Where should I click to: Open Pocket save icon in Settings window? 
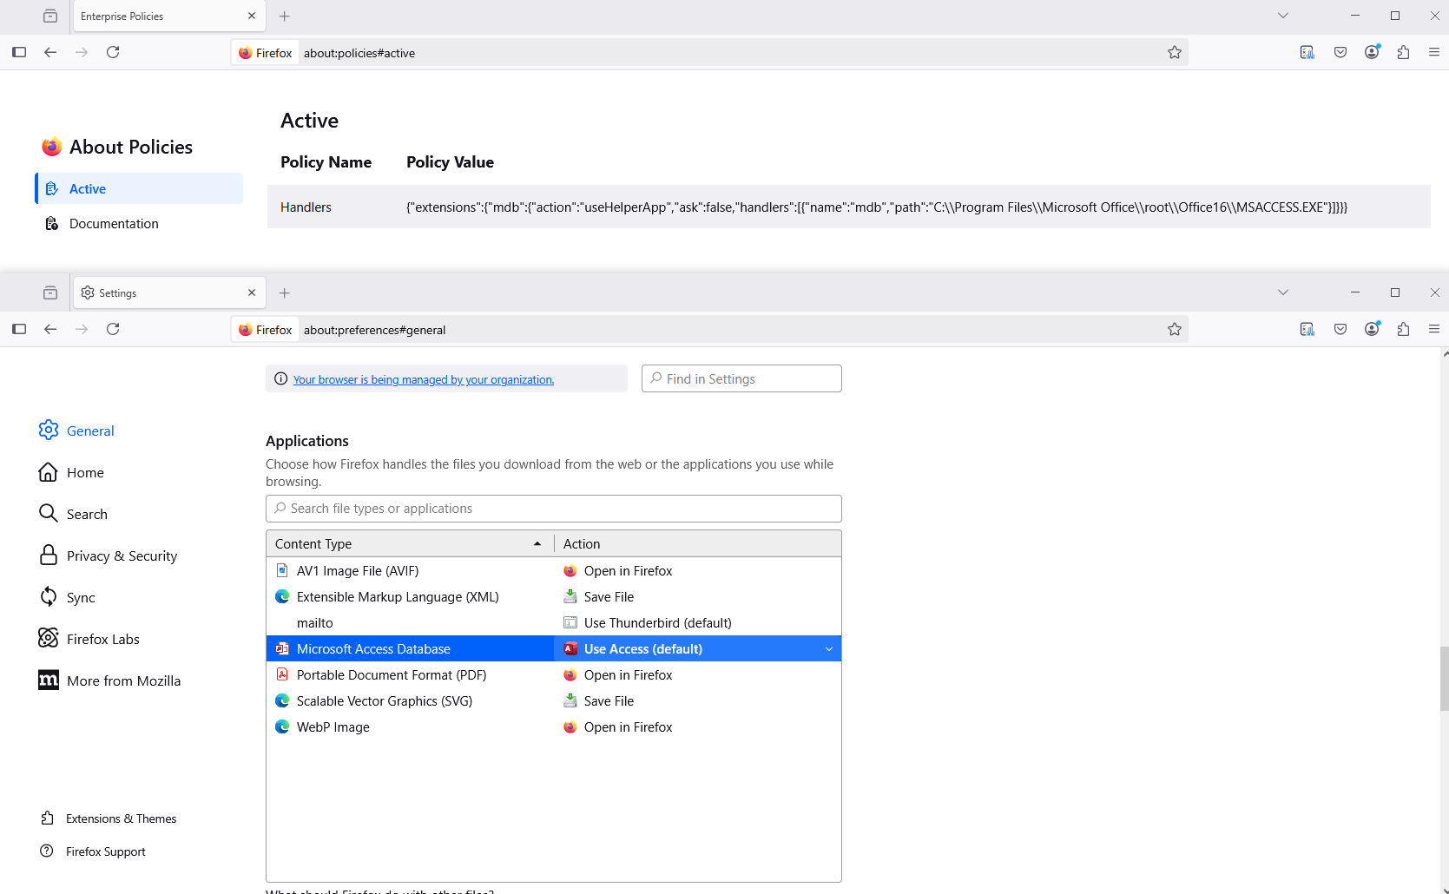click(1340, 329)
